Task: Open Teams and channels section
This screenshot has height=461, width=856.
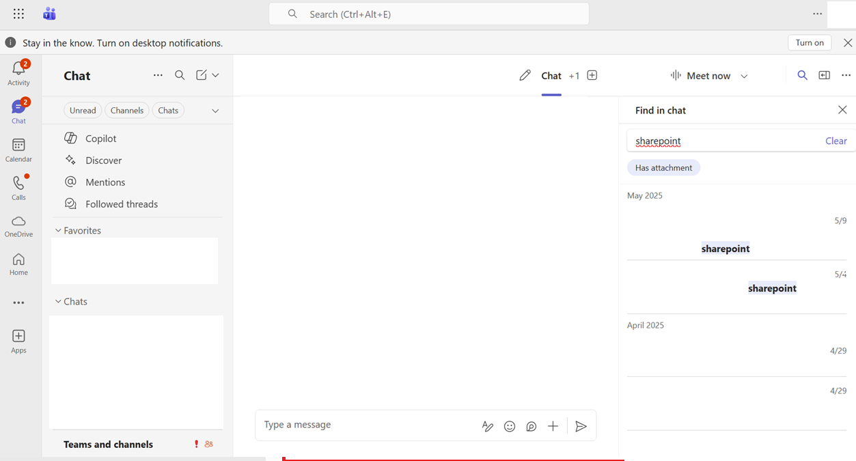Action: tap(108, 445)
